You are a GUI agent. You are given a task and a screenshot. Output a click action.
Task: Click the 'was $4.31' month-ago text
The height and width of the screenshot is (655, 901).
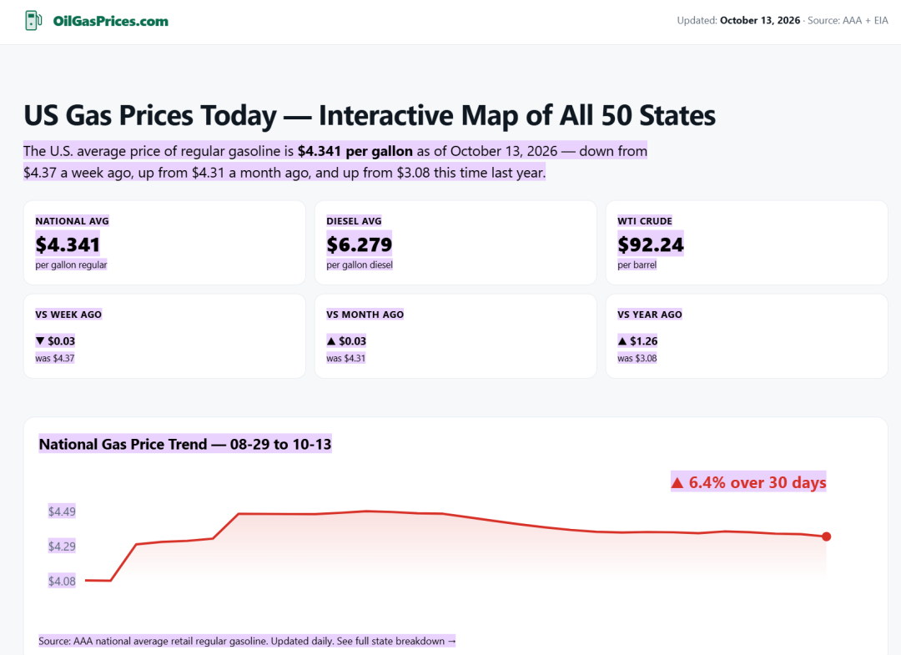click(x=346, y=359)
